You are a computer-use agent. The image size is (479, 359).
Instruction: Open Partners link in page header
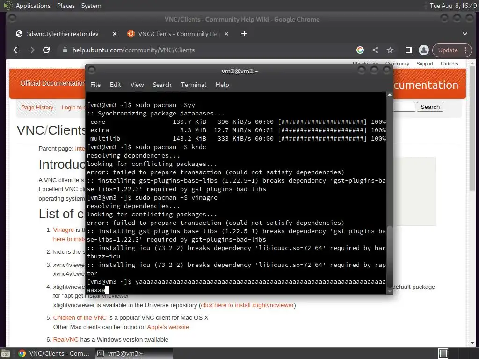tap(449, 64)
